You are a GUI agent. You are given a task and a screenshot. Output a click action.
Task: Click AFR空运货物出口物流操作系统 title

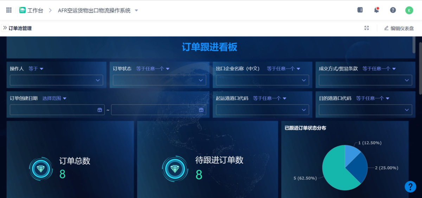point(94,11)
